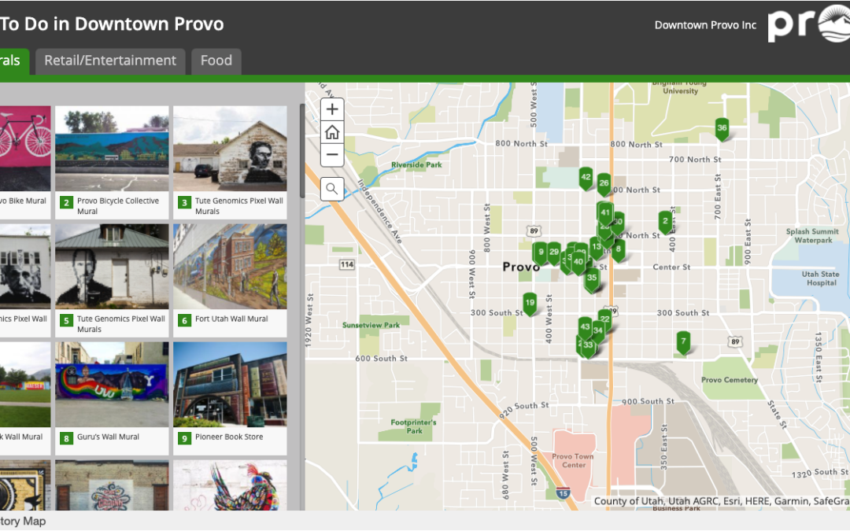Click the 'Provo Cemetery' map label
850x531 pixels.
click(730, 380)
